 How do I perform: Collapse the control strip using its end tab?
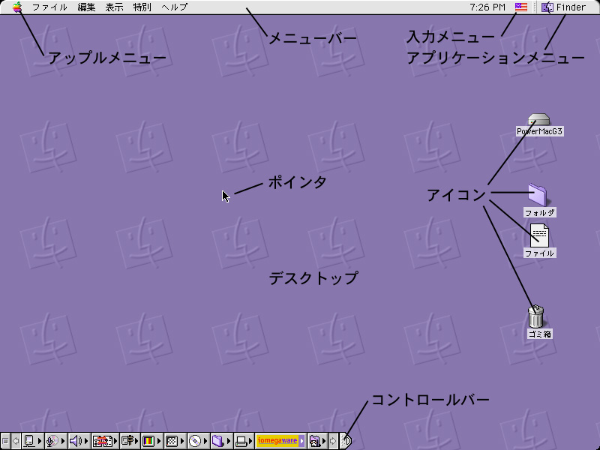[346, 441]
